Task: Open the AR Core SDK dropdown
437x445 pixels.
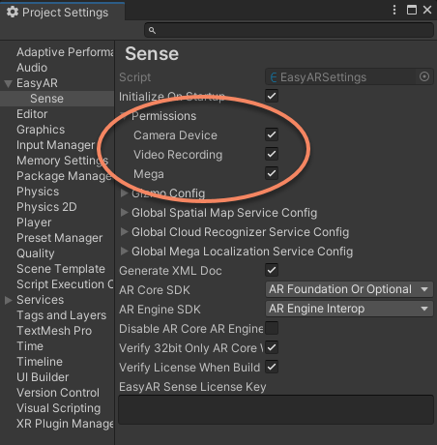Action: [x=349, y=289]
